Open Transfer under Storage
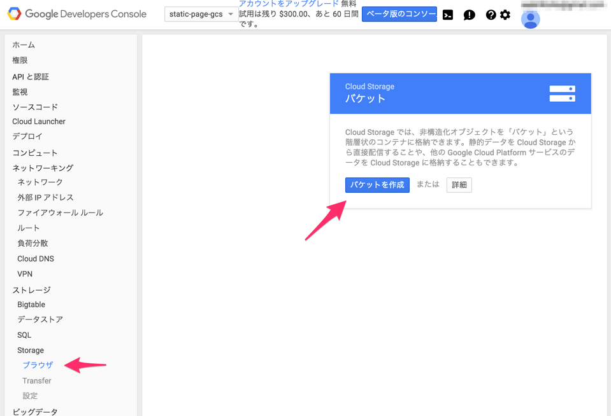 (36, 380)
